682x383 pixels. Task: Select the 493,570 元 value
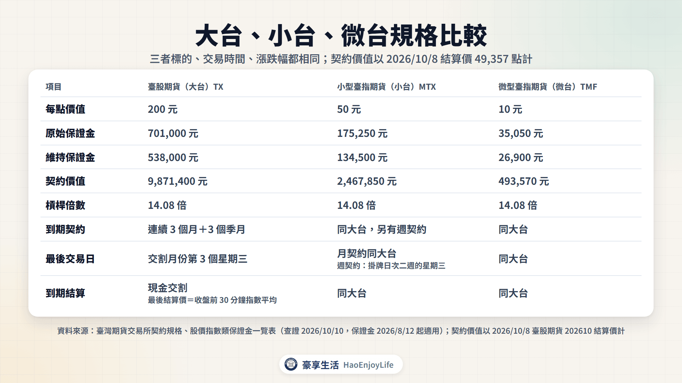pyautogui.click(x=524, y=181)
